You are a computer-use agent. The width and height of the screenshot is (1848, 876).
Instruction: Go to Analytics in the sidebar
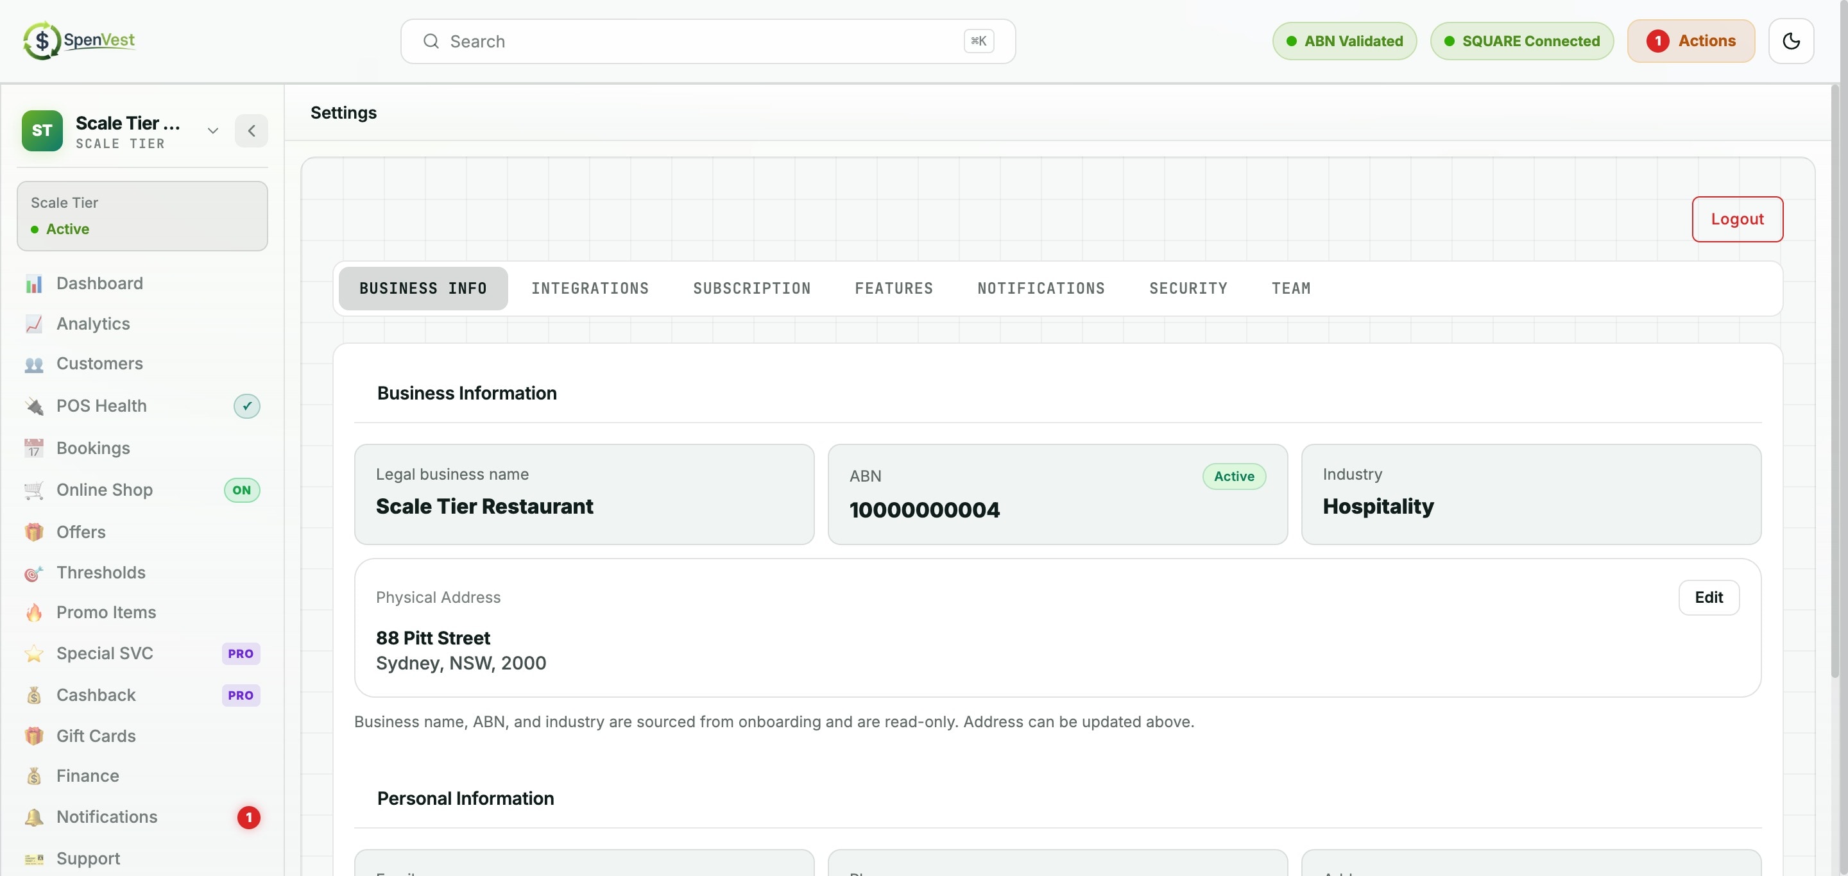pyautogui.click(x=142, y=324)
